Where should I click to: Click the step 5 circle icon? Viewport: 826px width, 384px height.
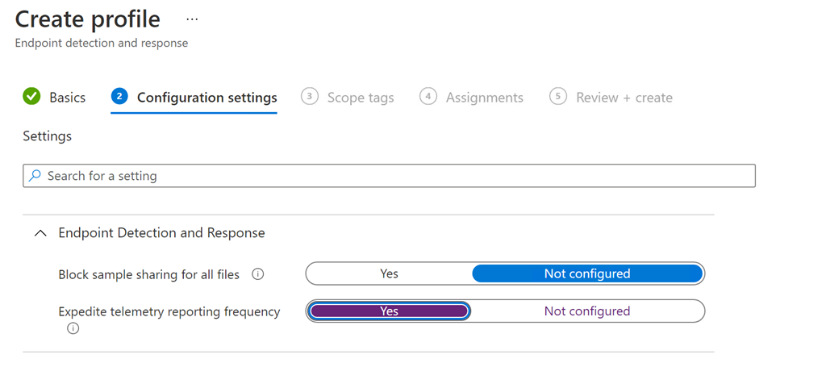click(x=557, y=97)
